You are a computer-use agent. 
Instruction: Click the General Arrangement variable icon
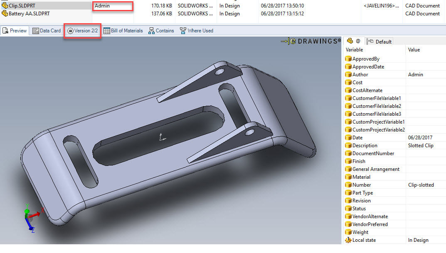[348, 169]
